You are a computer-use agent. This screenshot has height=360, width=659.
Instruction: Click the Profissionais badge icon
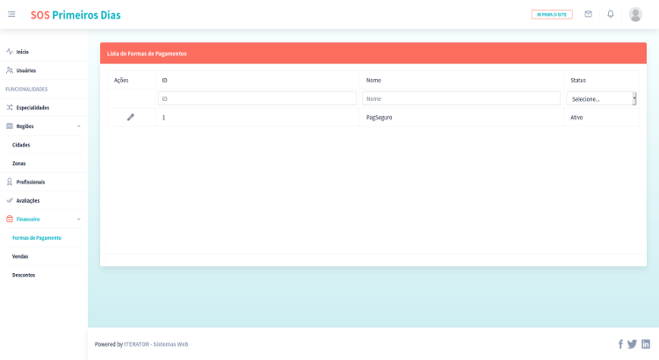pos(10,182)
